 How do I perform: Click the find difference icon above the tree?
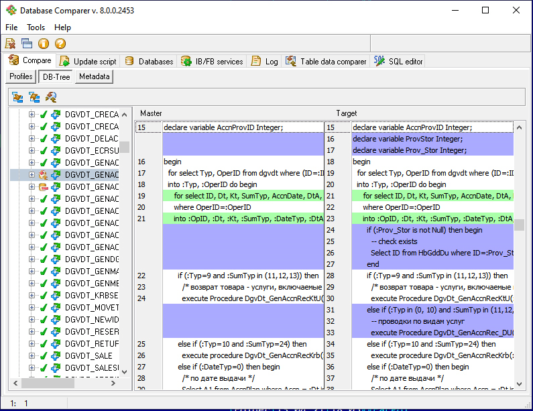point(51,97)
